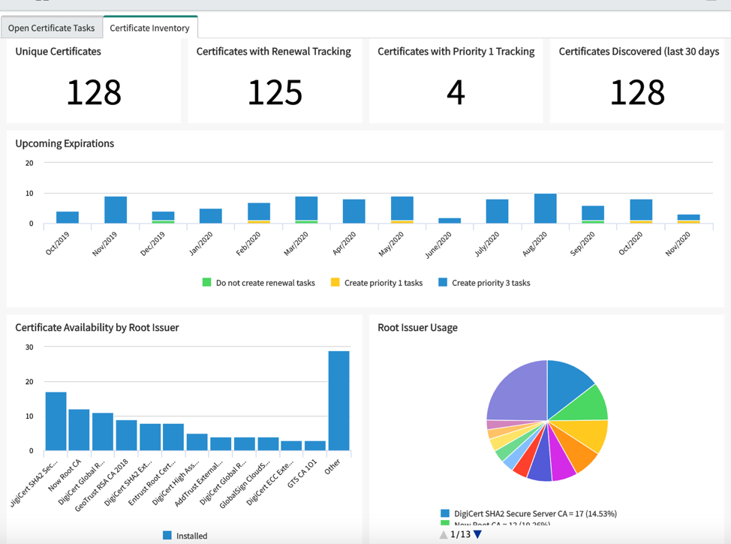Click the Aug/2020 expiration bar
Viewport: 731px width, 544px height.
click(546, 209)
